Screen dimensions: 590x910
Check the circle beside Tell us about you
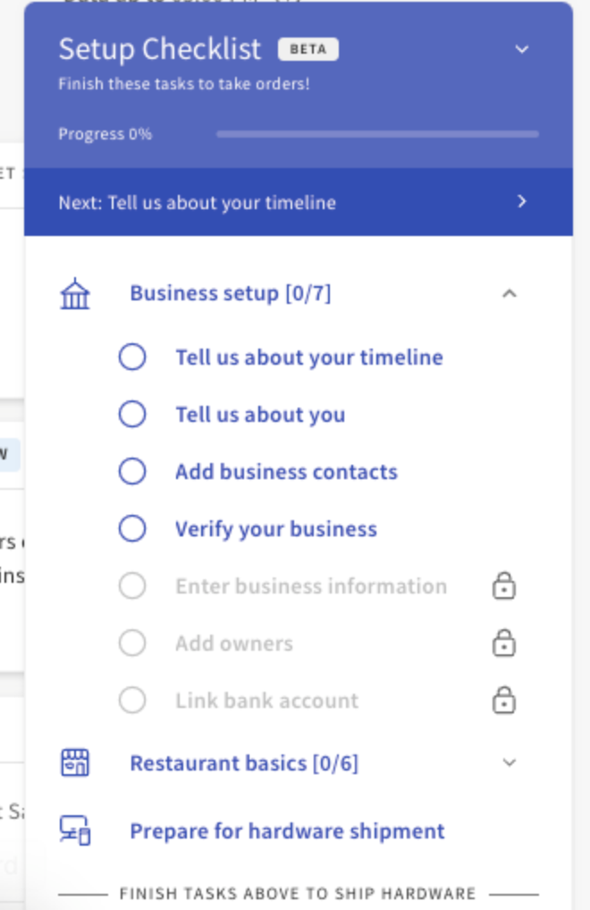(x=132, y=414)
